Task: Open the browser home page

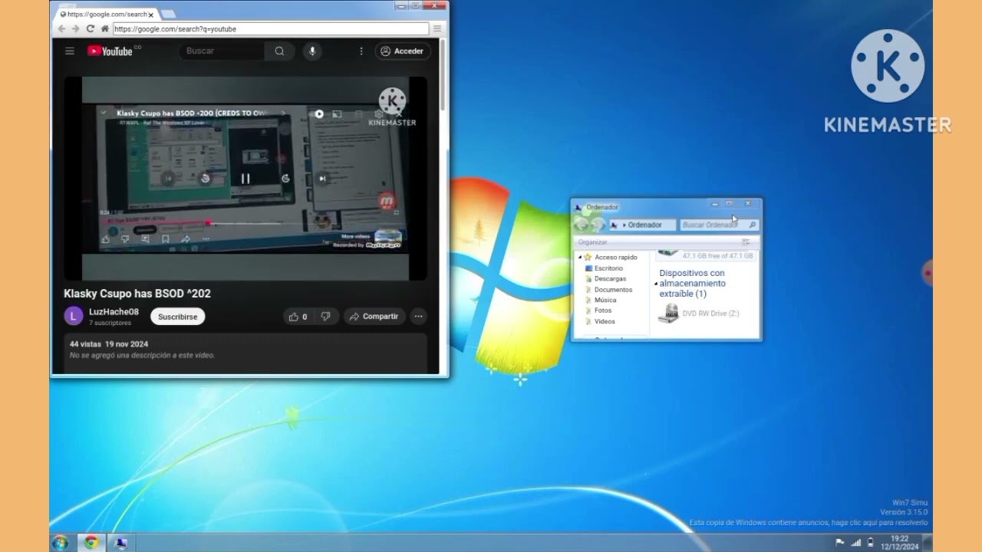Action: click(104, 29)
